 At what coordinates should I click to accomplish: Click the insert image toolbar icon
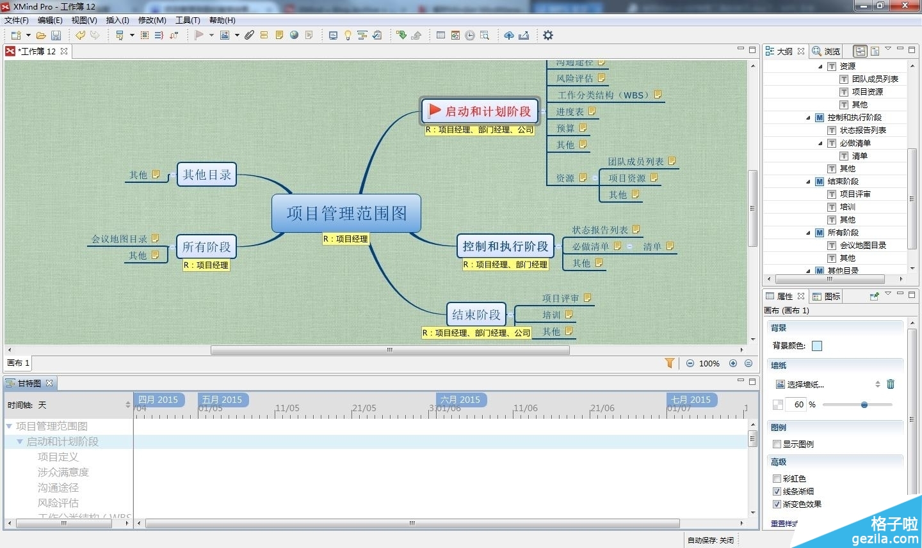point(225,35)
